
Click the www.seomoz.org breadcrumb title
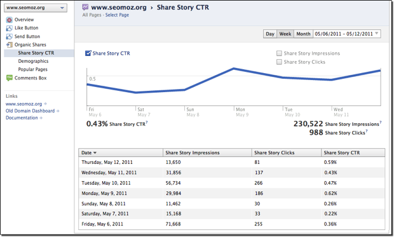point(119,8)
